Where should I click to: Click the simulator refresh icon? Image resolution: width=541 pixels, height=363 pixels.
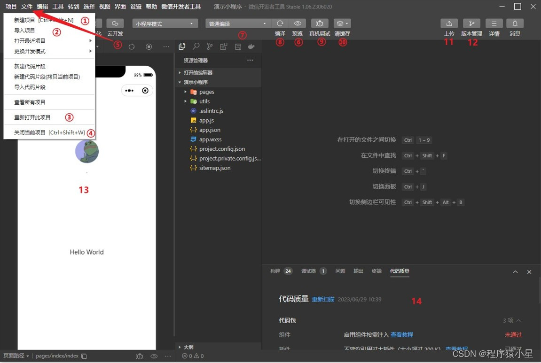click(x=132, y=46)
